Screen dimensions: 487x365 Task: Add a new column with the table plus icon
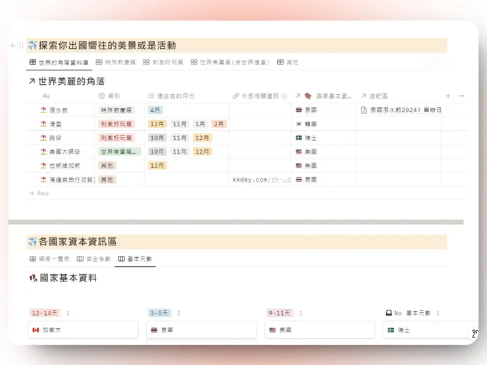tap(448, 96)
